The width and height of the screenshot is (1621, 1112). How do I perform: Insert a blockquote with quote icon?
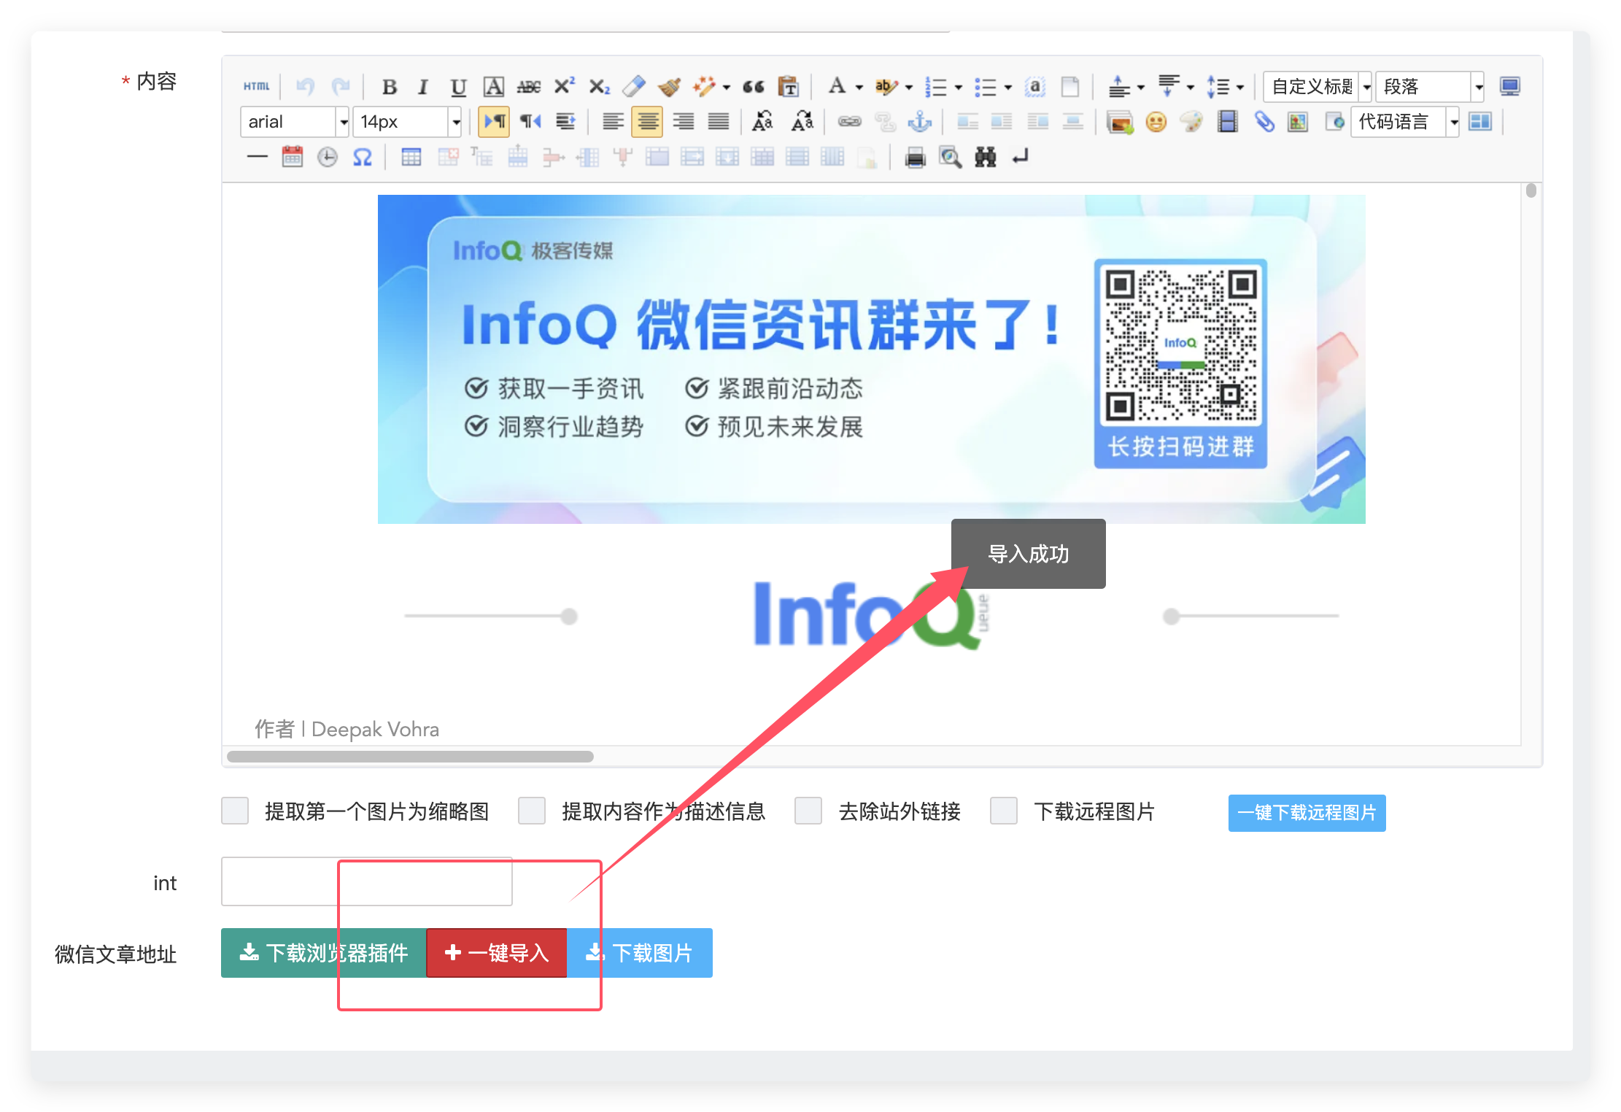(x=754, y=87)
